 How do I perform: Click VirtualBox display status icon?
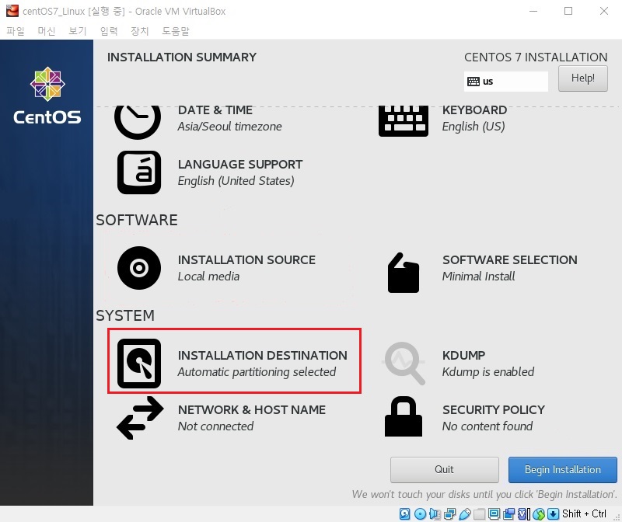point(494,514)
